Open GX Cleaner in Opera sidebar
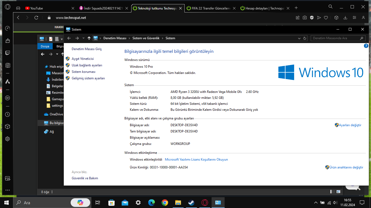This screenshot has height=208, width=371. 8,41
